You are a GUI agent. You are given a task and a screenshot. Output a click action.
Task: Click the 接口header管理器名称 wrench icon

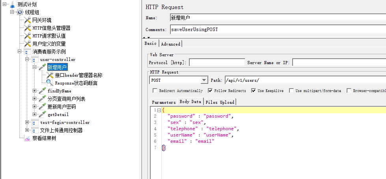click(x=50, y=75)
